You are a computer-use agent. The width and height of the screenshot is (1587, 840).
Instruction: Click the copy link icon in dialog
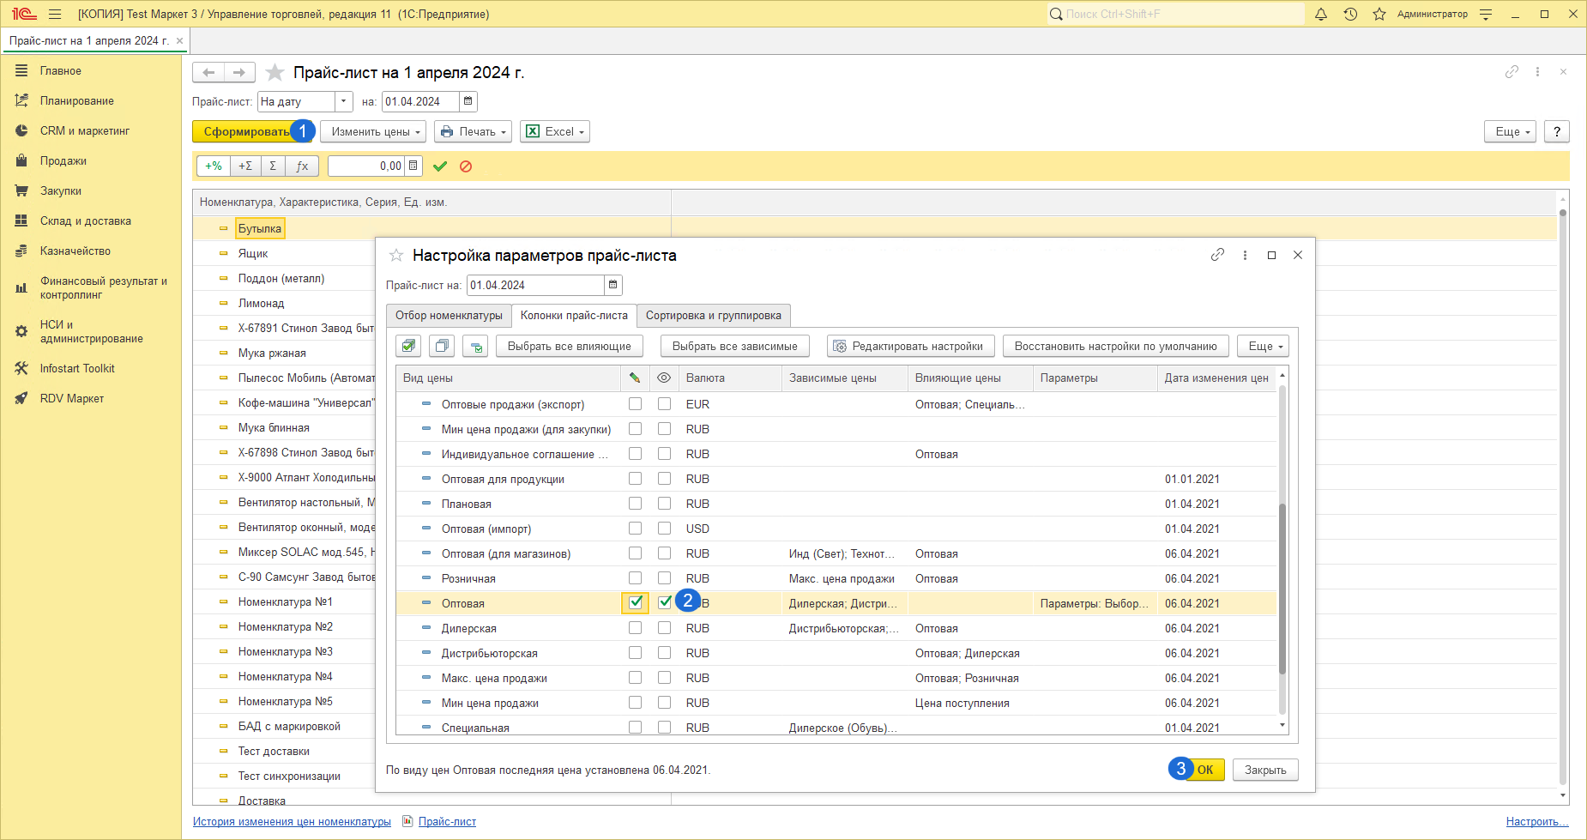click(x=1217, y=255)
